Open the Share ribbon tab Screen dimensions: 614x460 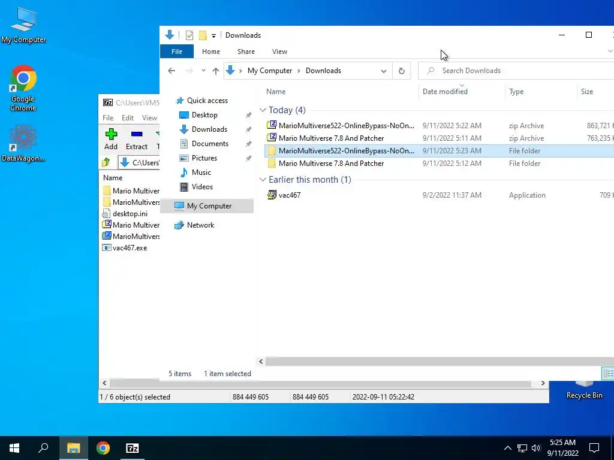(x=246, y=52)
